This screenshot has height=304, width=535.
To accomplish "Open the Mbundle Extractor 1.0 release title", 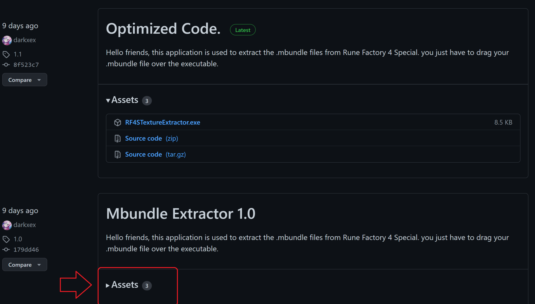I will 181,214.
